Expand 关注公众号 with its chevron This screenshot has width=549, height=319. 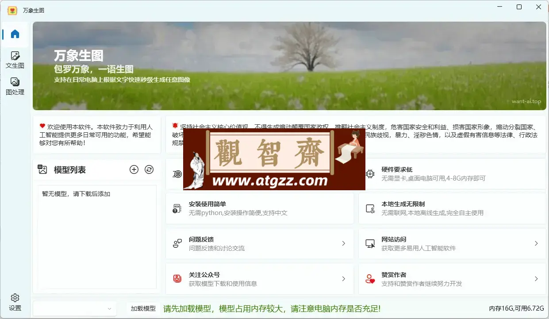pos(344,279)
